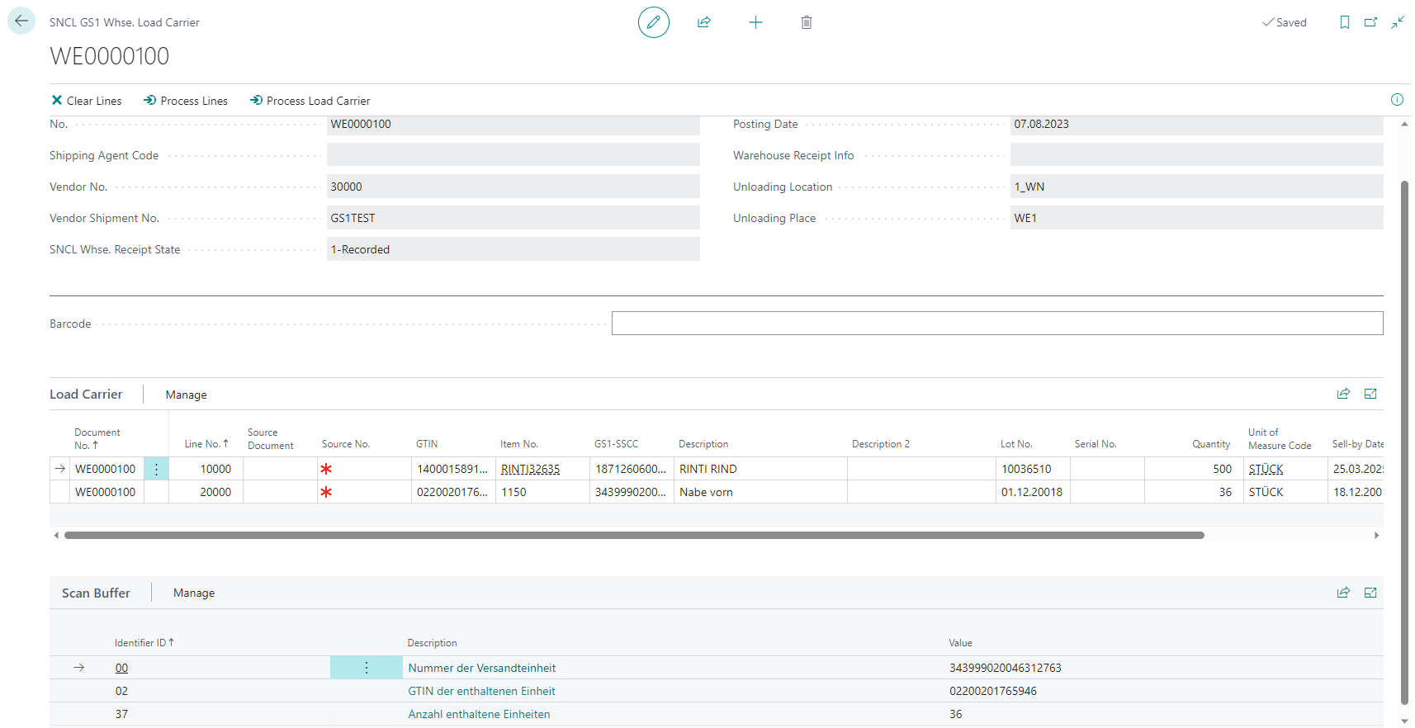Viewport: 1415px width, 728px height.
Task: Run Process Load Carrier action
Action: point(310,101)
